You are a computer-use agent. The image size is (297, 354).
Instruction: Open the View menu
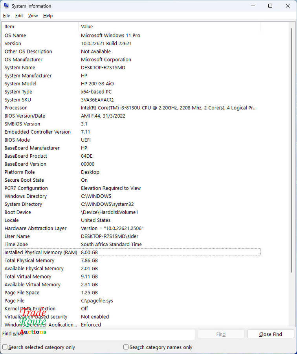pyautogui.click(x=33, y=16)
